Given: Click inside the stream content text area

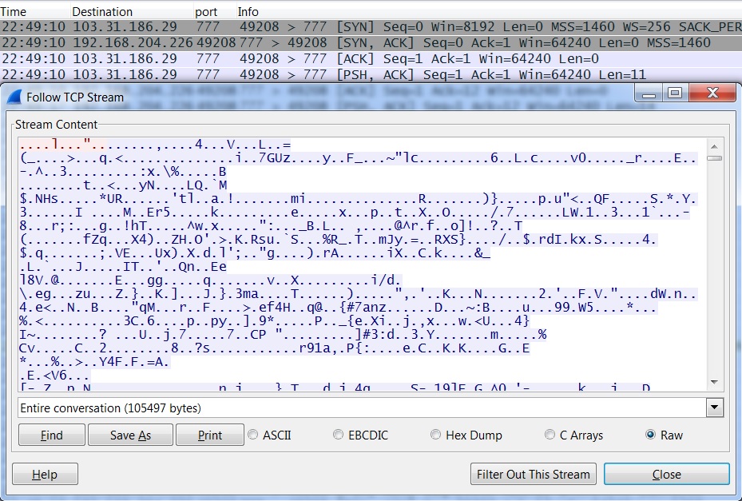Looking at the screenshot, I should click(x=359, y=264).
